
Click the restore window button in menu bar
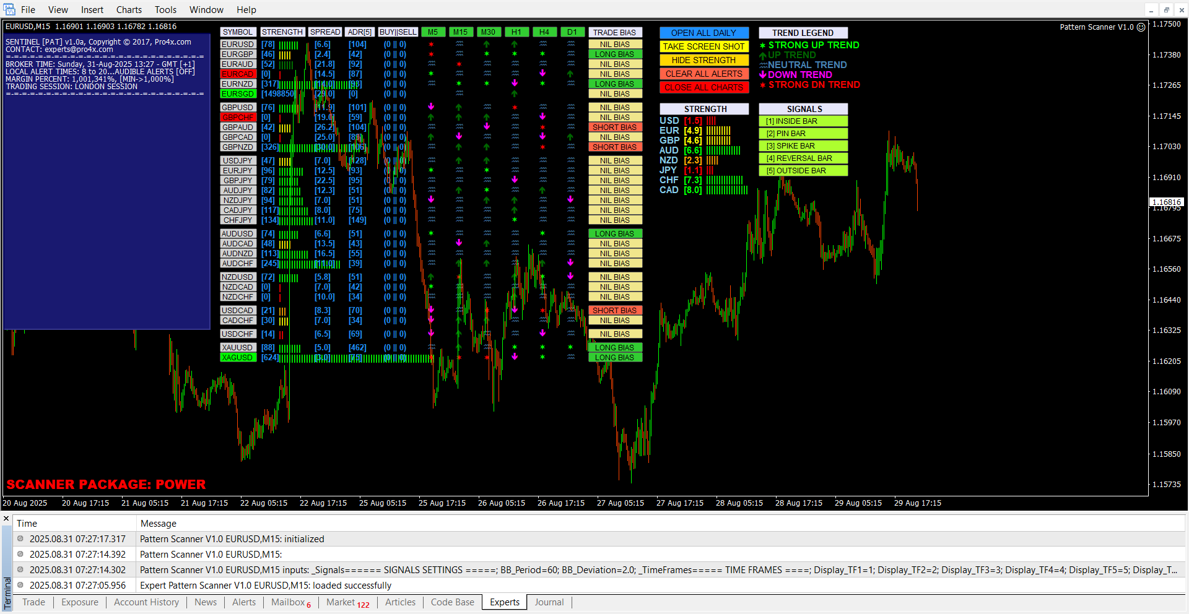[x=1166, y=10]
